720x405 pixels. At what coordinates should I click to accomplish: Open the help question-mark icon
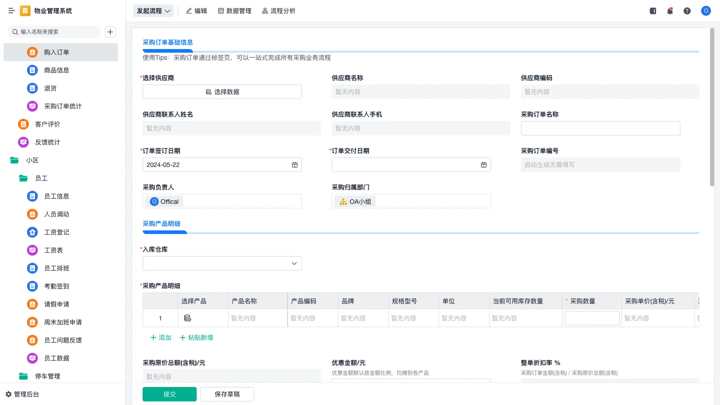tap(687, 11)
